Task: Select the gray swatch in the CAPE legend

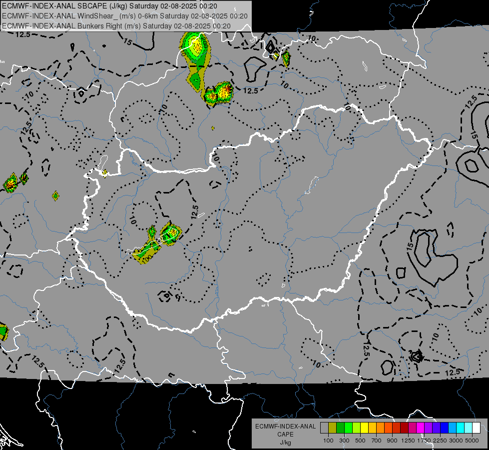Action: click(324, 427)
